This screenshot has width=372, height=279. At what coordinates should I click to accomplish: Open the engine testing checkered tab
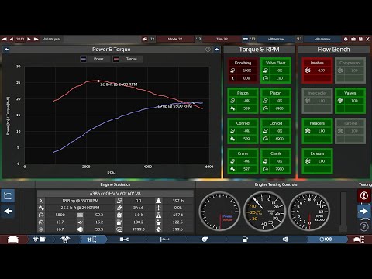point(325,239)
